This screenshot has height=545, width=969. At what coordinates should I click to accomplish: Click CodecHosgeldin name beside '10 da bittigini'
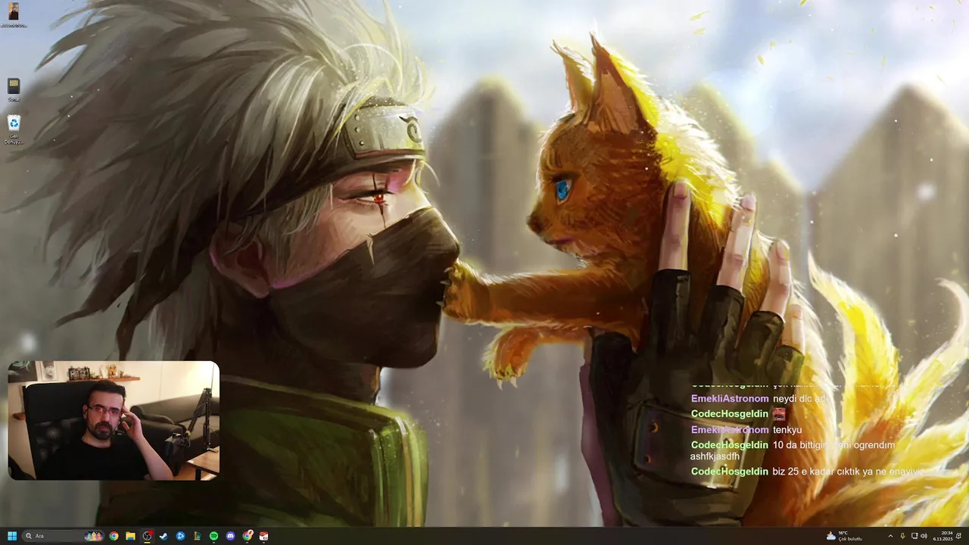pos(730,445)
